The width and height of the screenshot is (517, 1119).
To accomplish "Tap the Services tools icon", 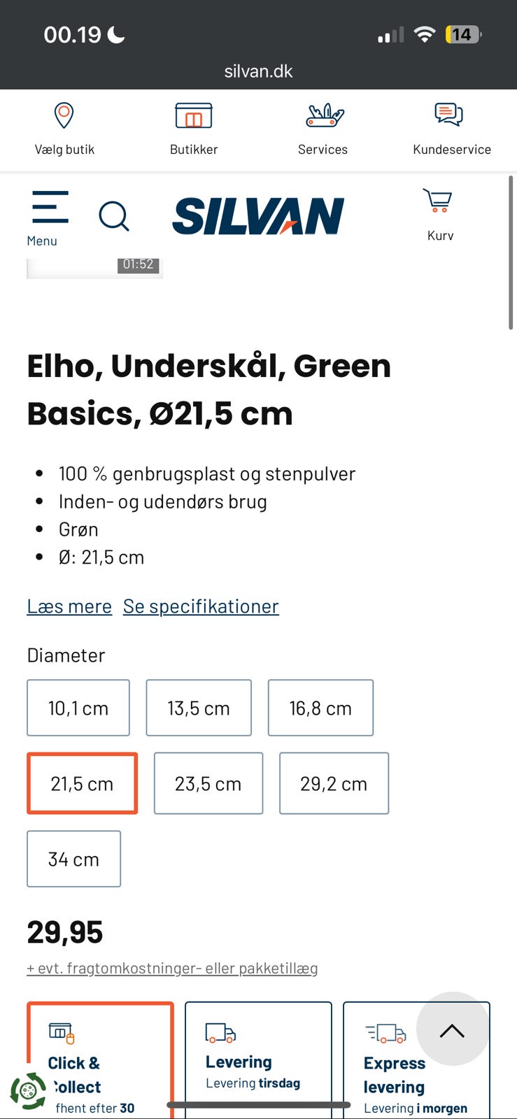I will (x=325, y=115).
